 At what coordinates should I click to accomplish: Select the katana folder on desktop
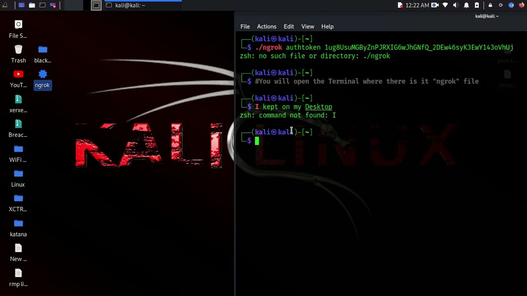pos(18,228)
